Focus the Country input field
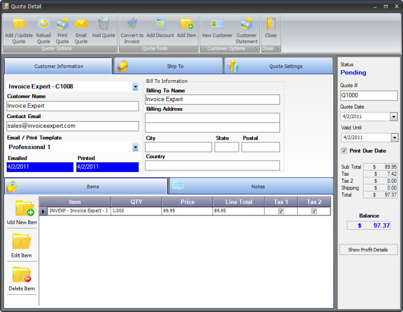403x312 pixels. coord(212,166)
